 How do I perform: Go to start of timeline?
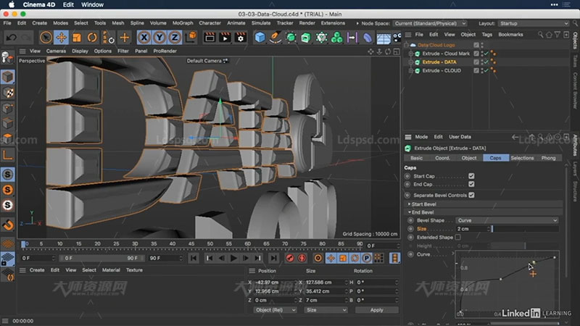pyautogui.click(x=194, y=258)
